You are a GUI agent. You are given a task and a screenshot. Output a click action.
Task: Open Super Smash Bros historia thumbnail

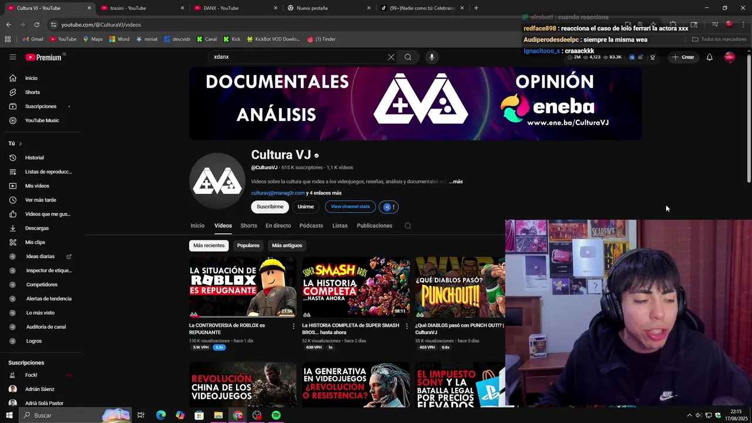click(x=356, y=287)
